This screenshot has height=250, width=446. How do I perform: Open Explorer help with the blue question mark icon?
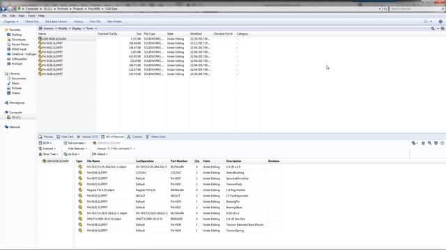click(440, 22)
